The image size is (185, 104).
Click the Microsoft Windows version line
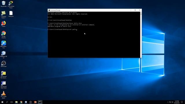(62, 12)
